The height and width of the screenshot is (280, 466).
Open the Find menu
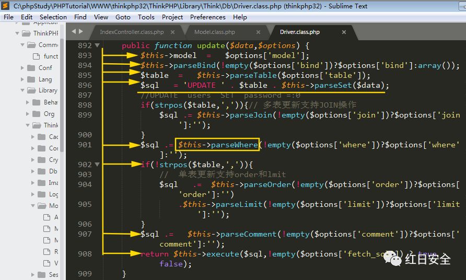click(80, 17)
